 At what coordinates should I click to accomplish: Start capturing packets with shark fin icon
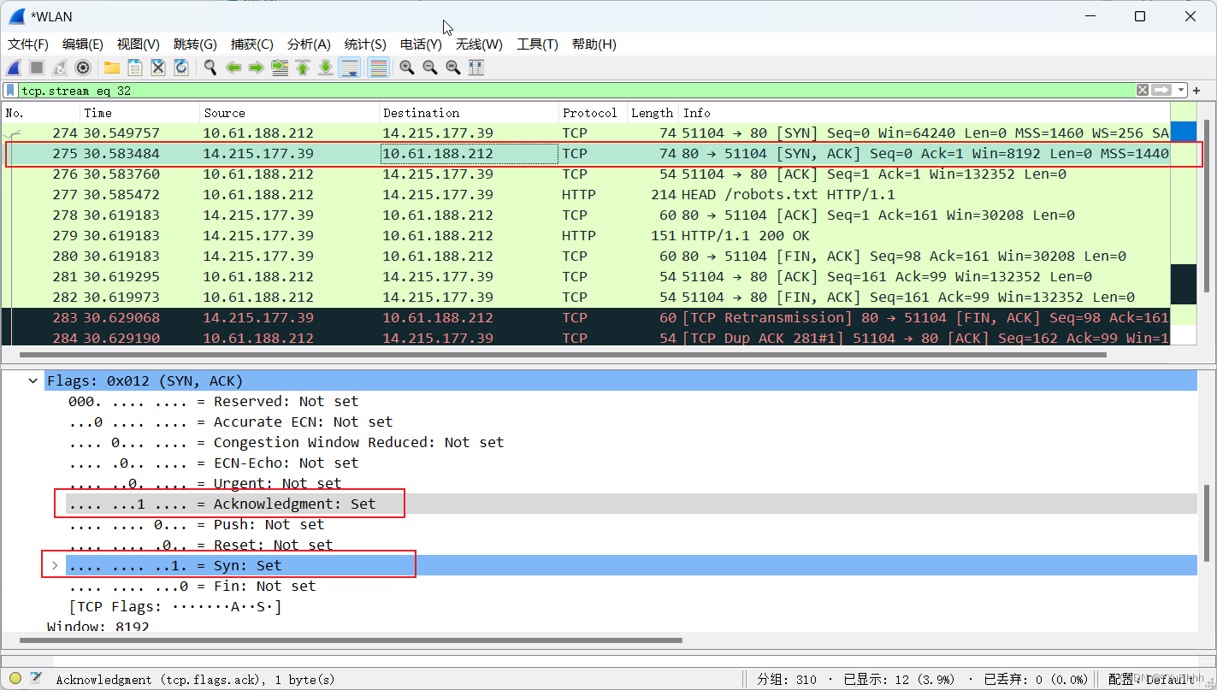(15, 68)
